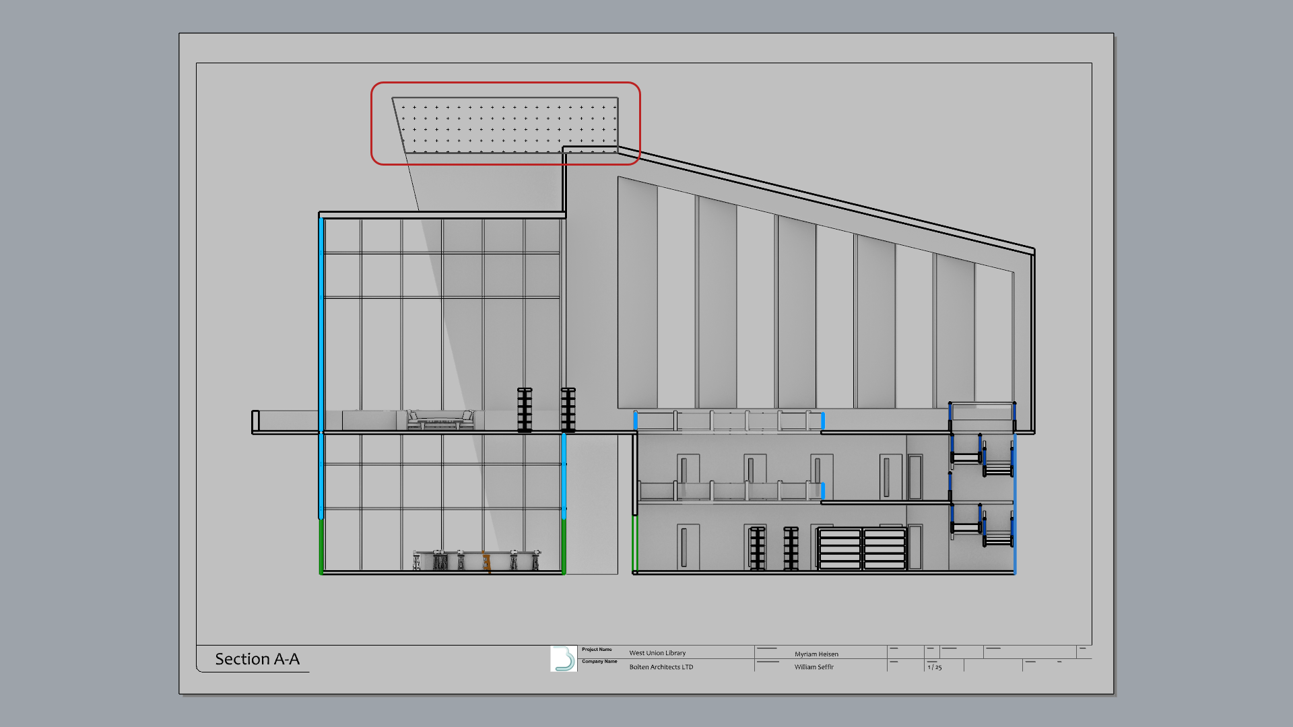Select the West Union Library project text
Image resolution: width=1293 pixels, height=727 pixels.
[x=657, y=653]
